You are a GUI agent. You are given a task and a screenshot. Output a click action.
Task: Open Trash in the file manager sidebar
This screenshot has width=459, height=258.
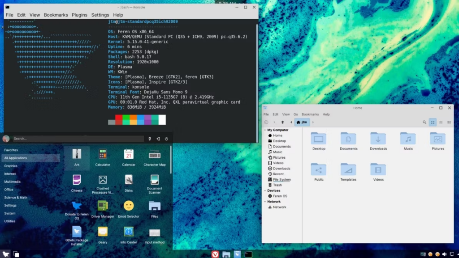[x=275, y=185]
